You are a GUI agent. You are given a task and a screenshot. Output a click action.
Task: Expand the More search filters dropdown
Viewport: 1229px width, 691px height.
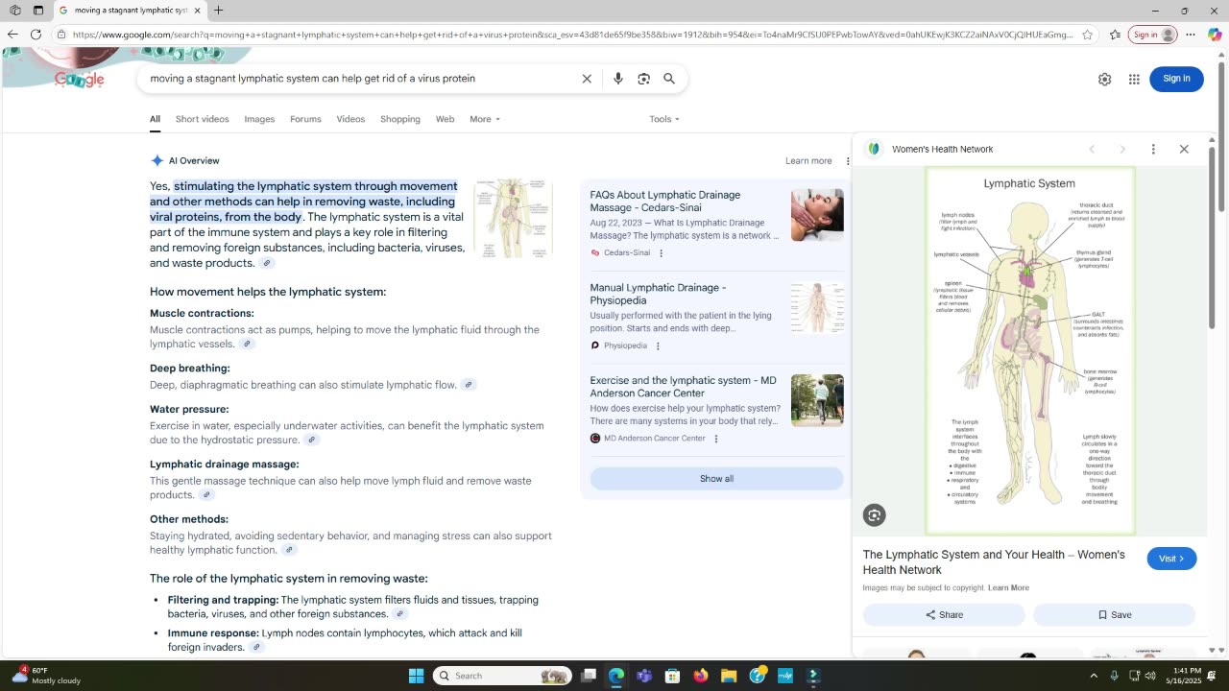pos(485,119)
